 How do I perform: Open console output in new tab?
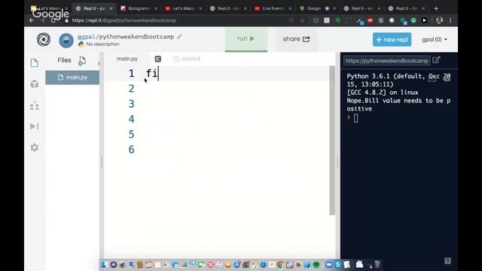[436, 60]
